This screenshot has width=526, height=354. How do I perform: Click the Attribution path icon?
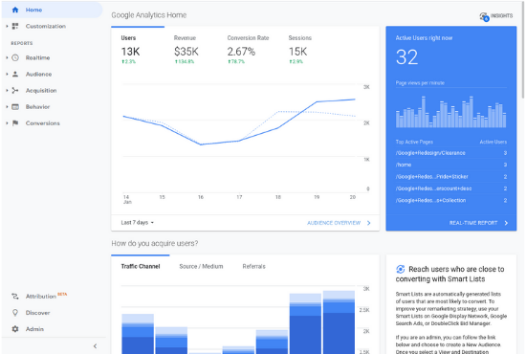[x=15, y=297]
